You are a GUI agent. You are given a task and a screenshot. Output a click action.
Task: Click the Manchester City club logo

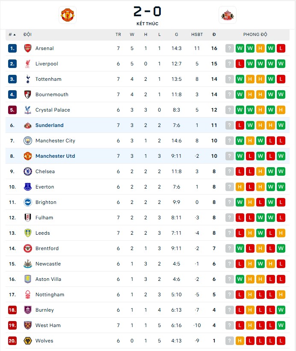(28, 141)
